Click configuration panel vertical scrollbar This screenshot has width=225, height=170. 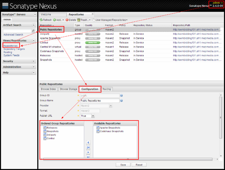pos(221,118)
